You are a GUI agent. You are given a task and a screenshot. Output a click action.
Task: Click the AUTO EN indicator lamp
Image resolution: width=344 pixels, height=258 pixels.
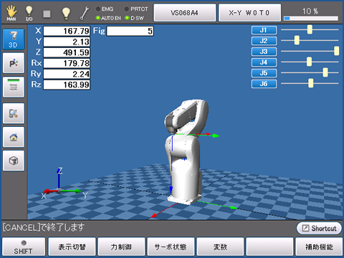tap(98, 18)
